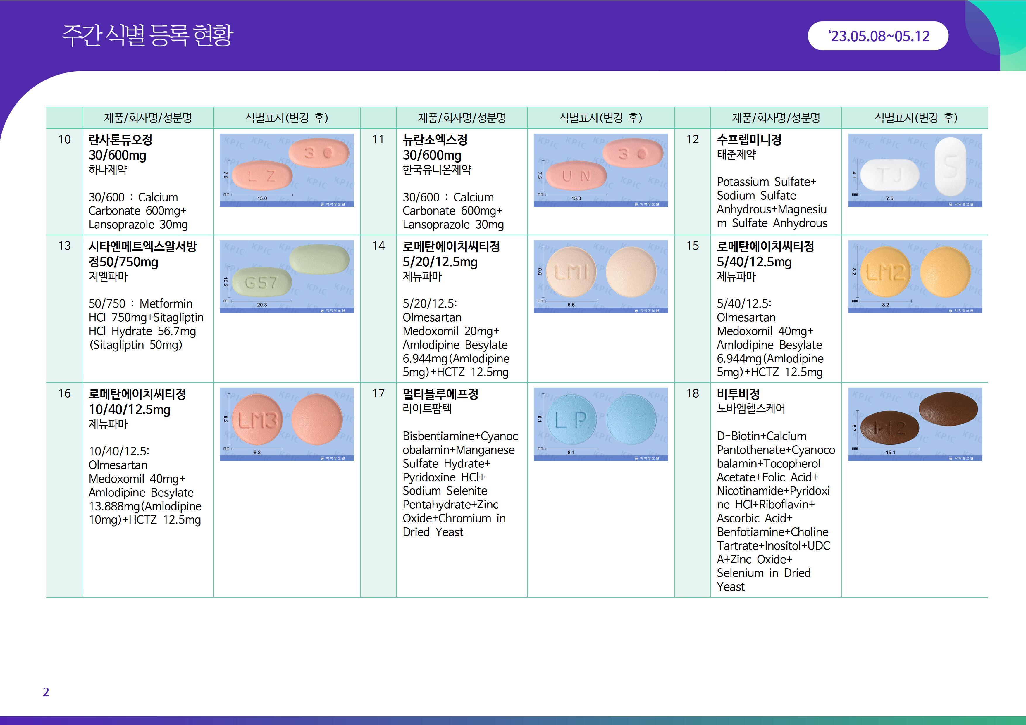Select product name 비투비정
1026x725 pixels.
click(x=738, y=394)
